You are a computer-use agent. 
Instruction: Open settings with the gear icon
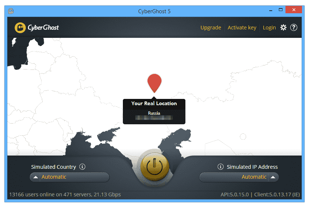pyautogui.click(x=283, y=28)
